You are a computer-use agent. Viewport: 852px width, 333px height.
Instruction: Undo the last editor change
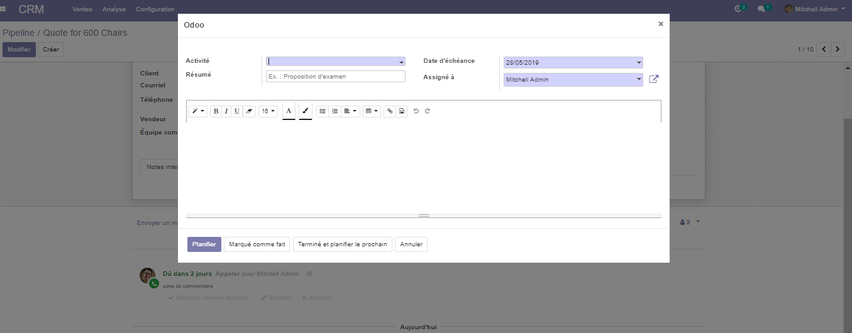pyautogui.click(x=416, y=111)
